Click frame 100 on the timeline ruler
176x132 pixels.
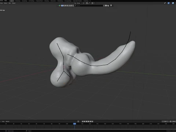tap(67, 124)
